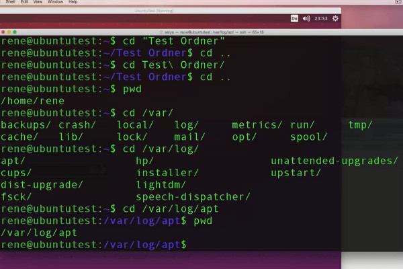Click the icon at the right end of the Mac menu bar
The width and height of the screenshot is (403, 269).
(x=398, y=2)
